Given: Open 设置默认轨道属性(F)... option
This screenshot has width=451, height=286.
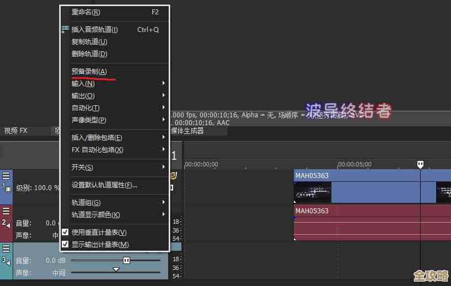Looking at the screenshot, I should click(115, 185).
